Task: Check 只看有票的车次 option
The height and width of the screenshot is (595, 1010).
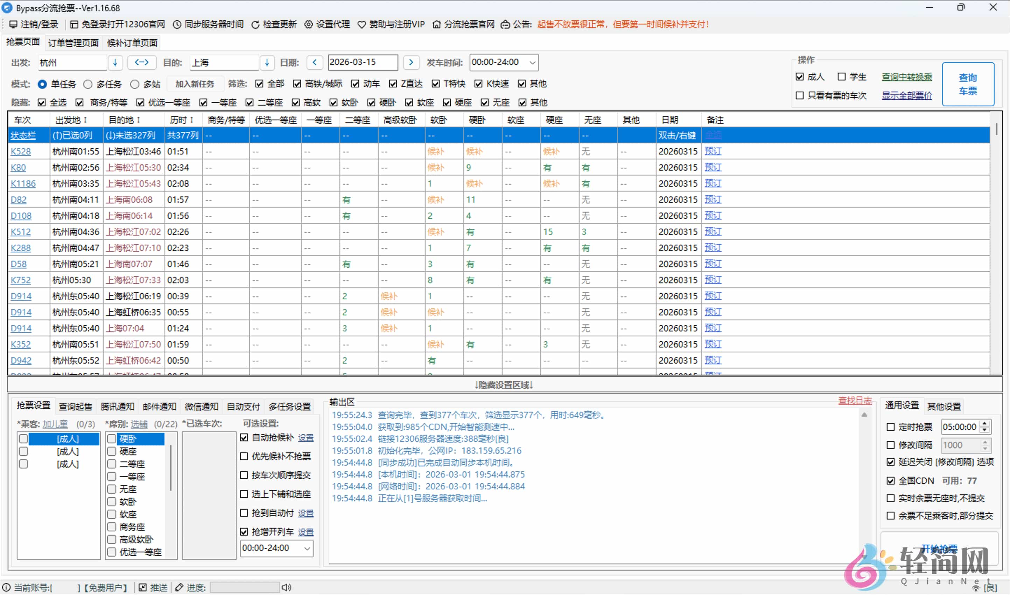Action: click(x=799, y=95)
